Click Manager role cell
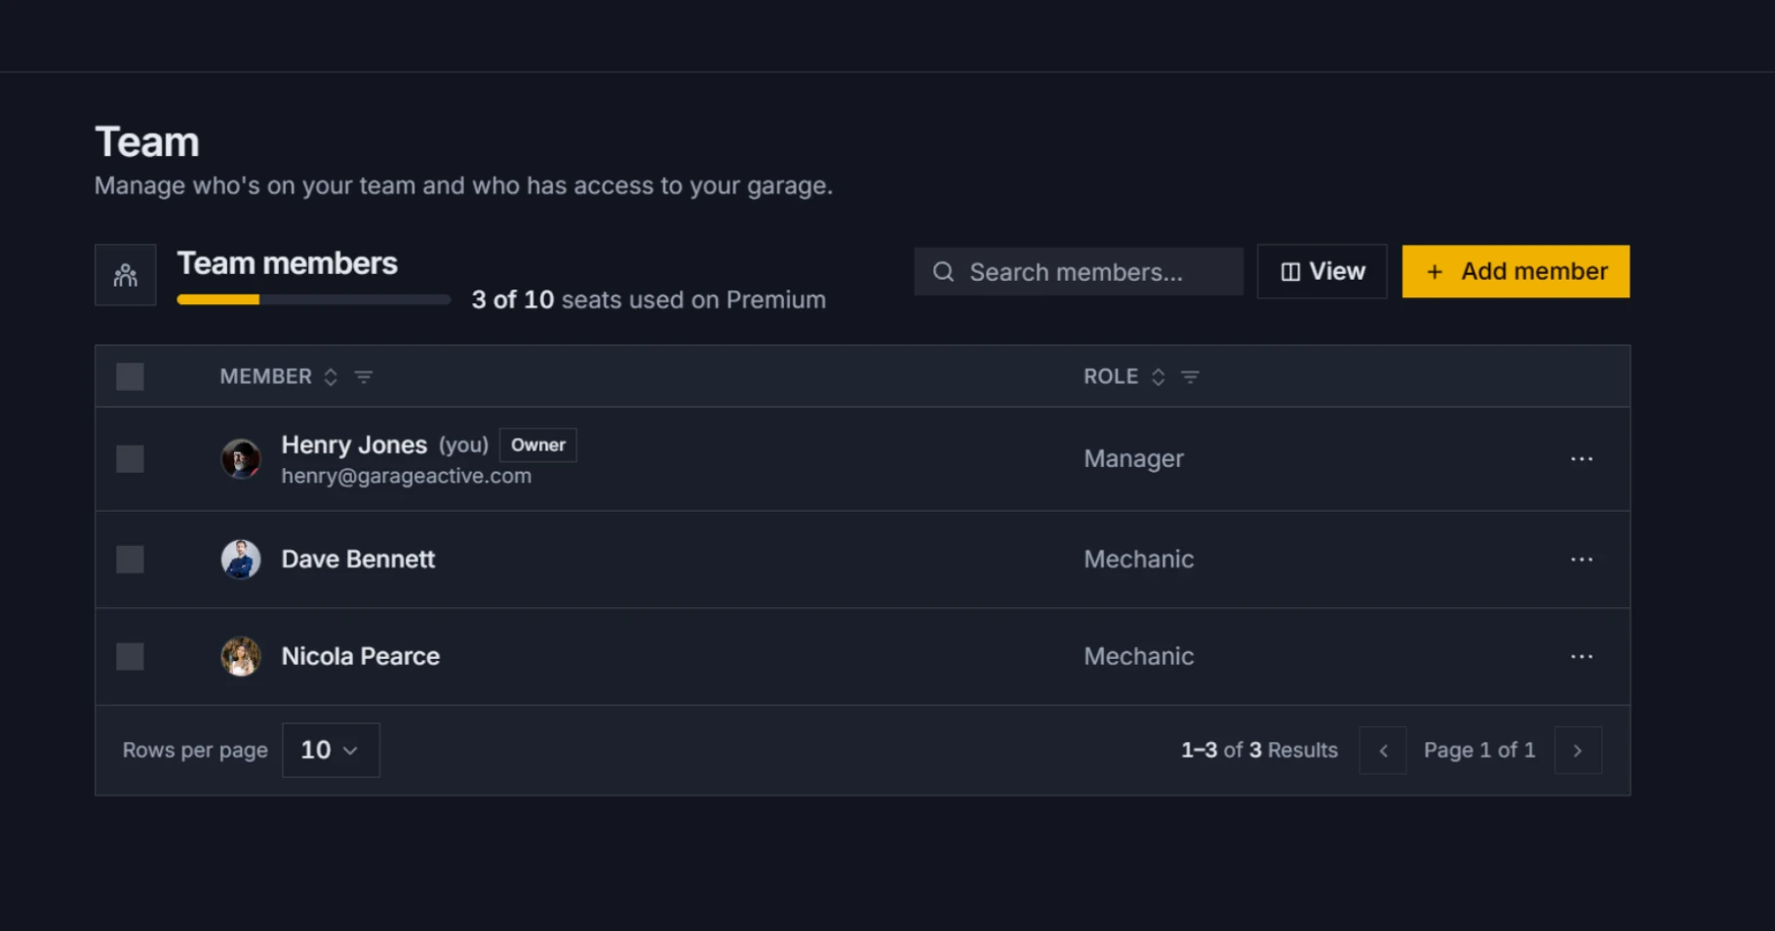This screenshot has width=1775, height=931. coord(1133,459)
